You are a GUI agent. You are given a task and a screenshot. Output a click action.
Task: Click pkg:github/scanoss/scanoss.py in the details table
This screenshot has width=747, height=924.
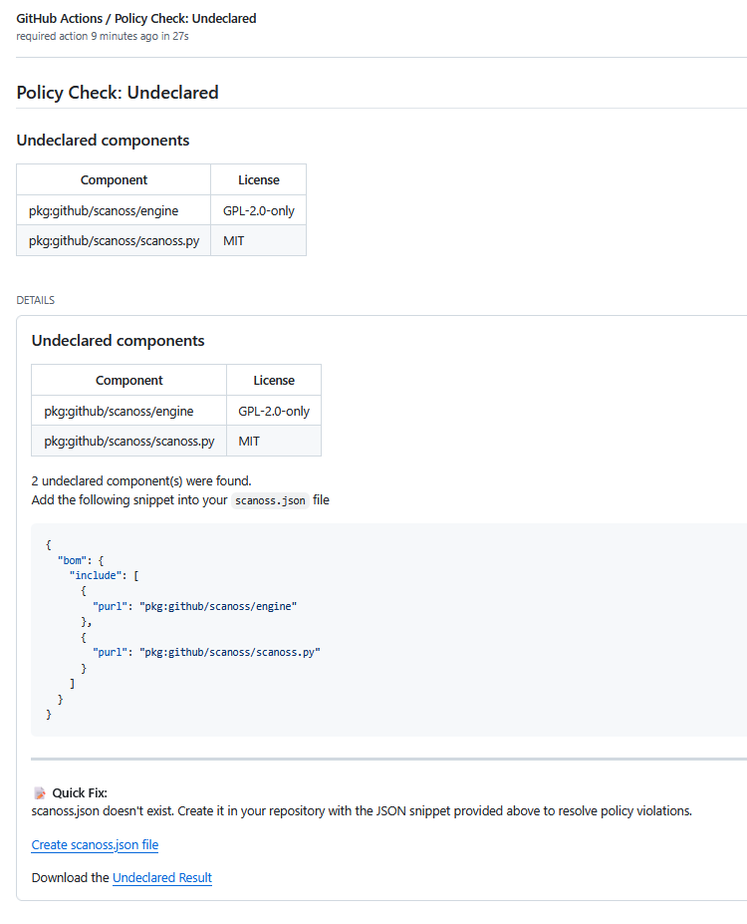129,441
